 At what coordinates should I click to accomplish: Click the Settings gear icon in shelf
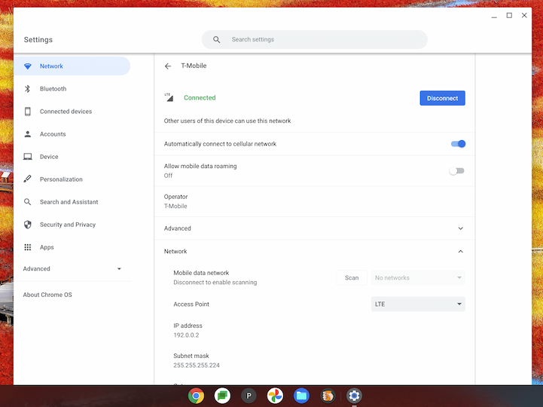pyautogui.click(x=354, y=396)
